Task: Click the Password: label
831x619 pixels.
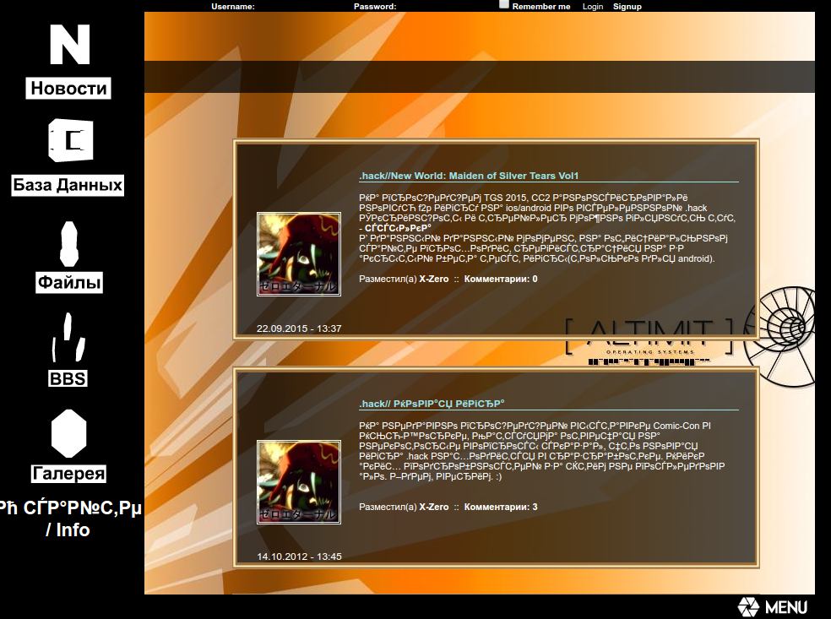Action: (375, 7)
